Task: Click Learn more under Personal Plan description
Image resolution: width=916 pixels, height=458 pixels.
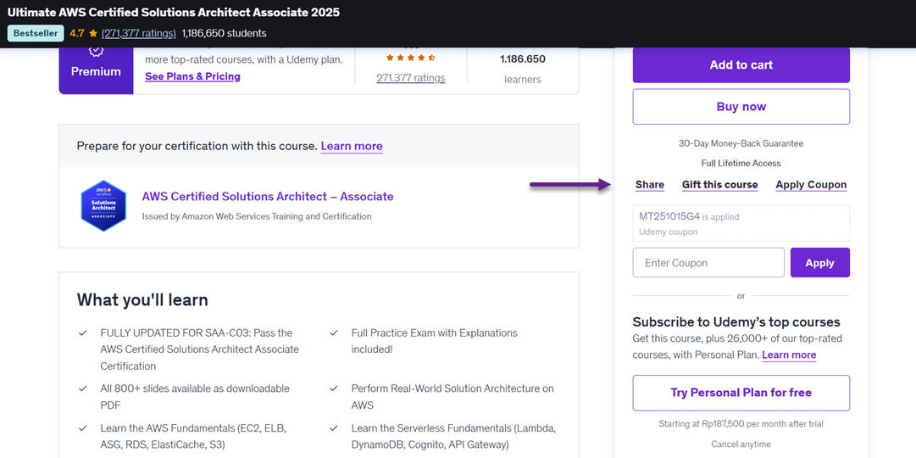Action: tap(789, 355)
